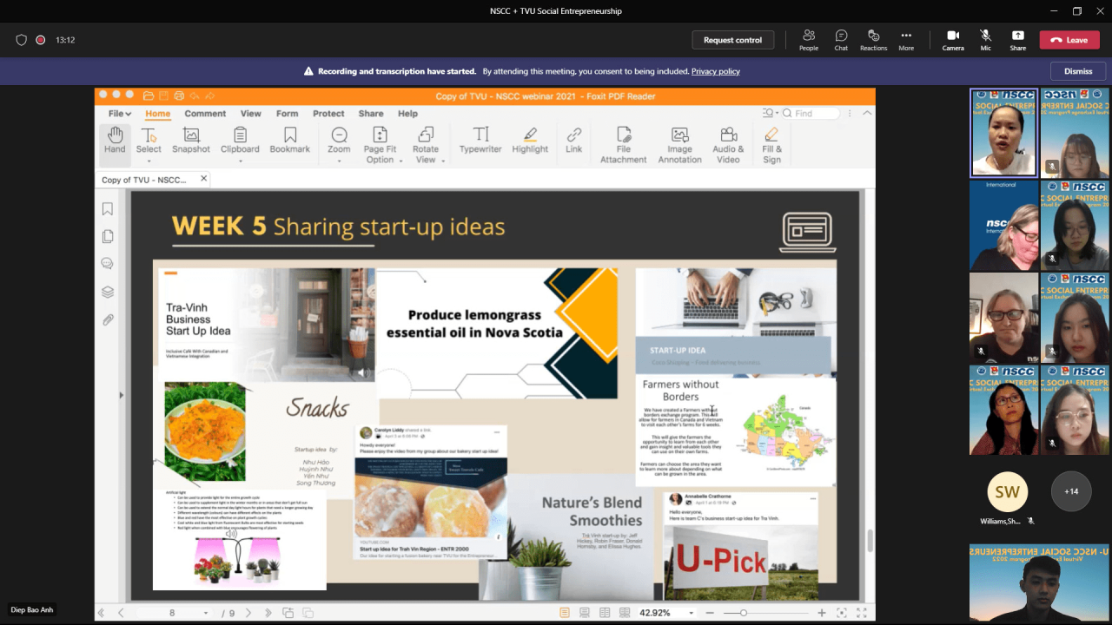Click the Leave meeting button
The height and width of the screenshot is (625, 1112).
[1069, 40]
